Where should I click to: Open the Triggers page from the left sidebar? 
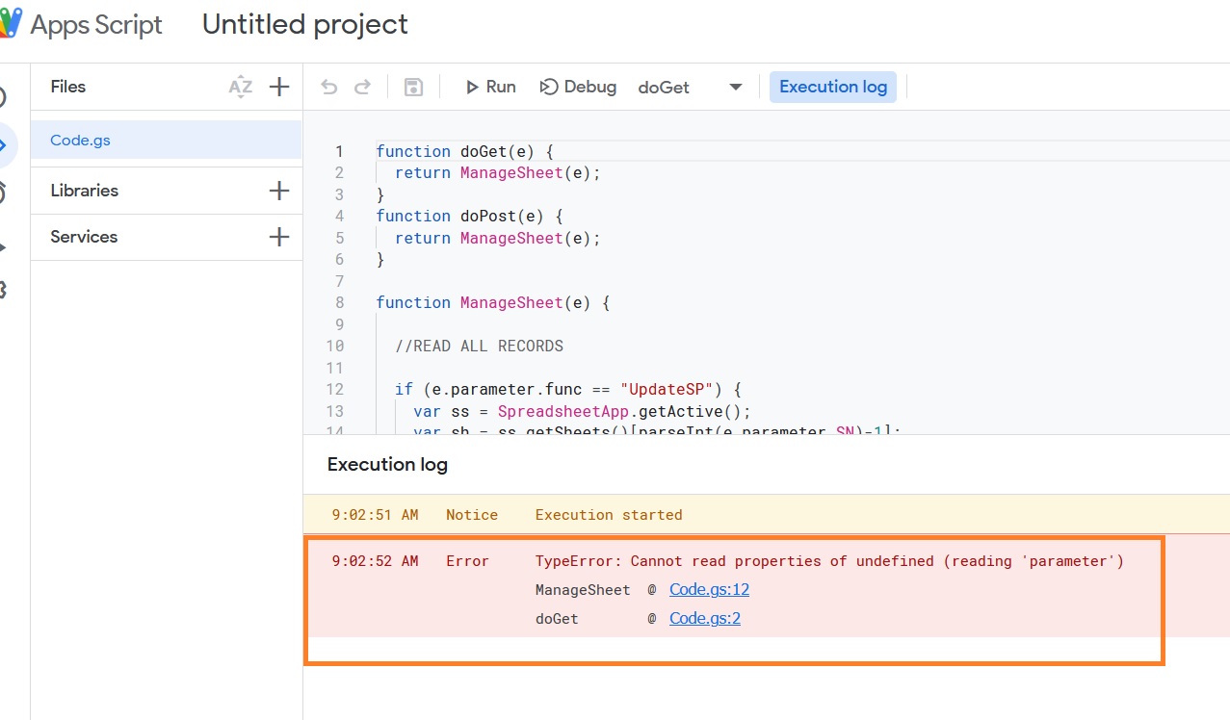[4, 193]
